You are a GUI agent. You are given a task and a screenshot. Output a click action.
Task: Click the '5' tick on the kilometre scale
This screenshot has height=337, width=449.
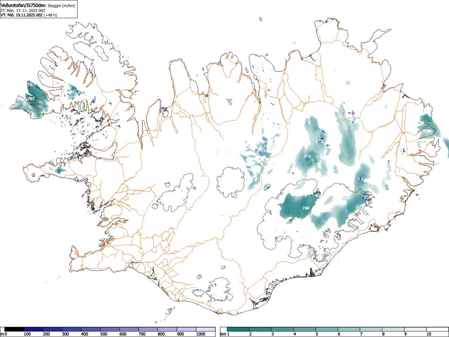point(317,334)
